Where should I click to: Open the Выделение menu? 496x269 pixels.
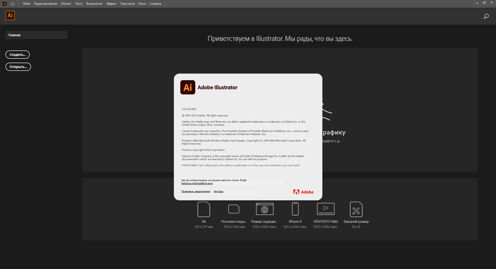coord(94,4)
